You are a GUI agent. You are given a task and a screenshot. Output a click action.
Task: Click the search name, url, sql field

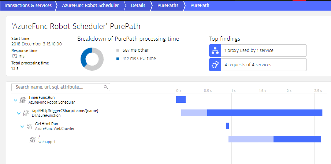(61, 87)
